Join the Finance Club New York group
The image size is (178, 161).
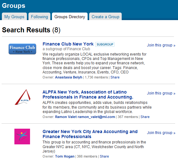(x=161, y=45)
